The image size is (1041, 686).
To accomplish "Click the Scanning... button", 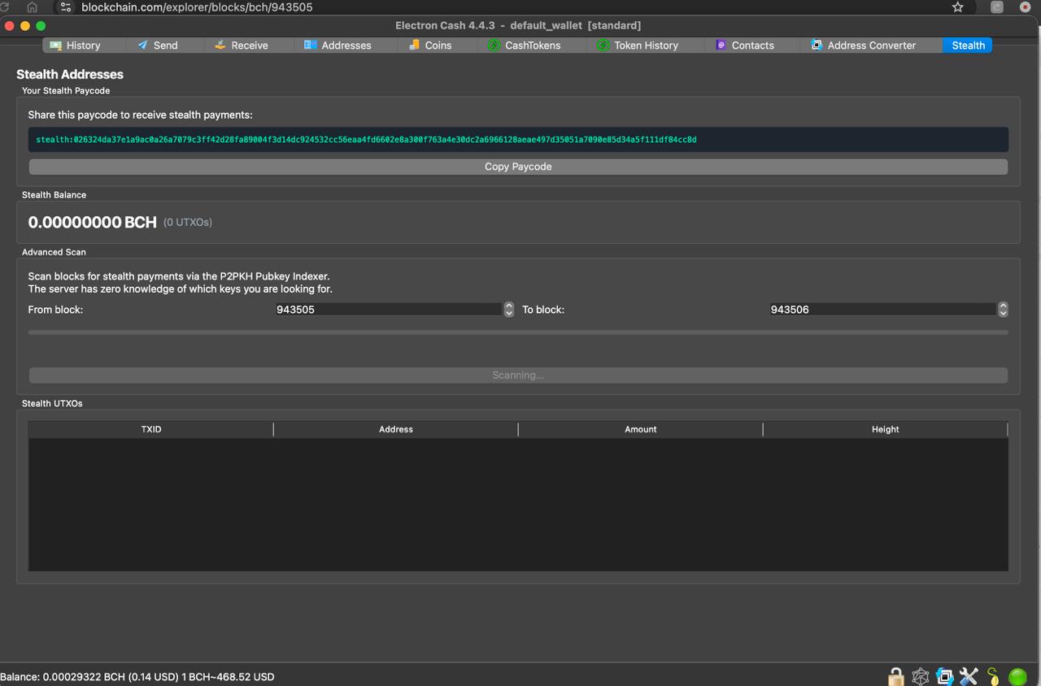I will (x=518, y=376).
